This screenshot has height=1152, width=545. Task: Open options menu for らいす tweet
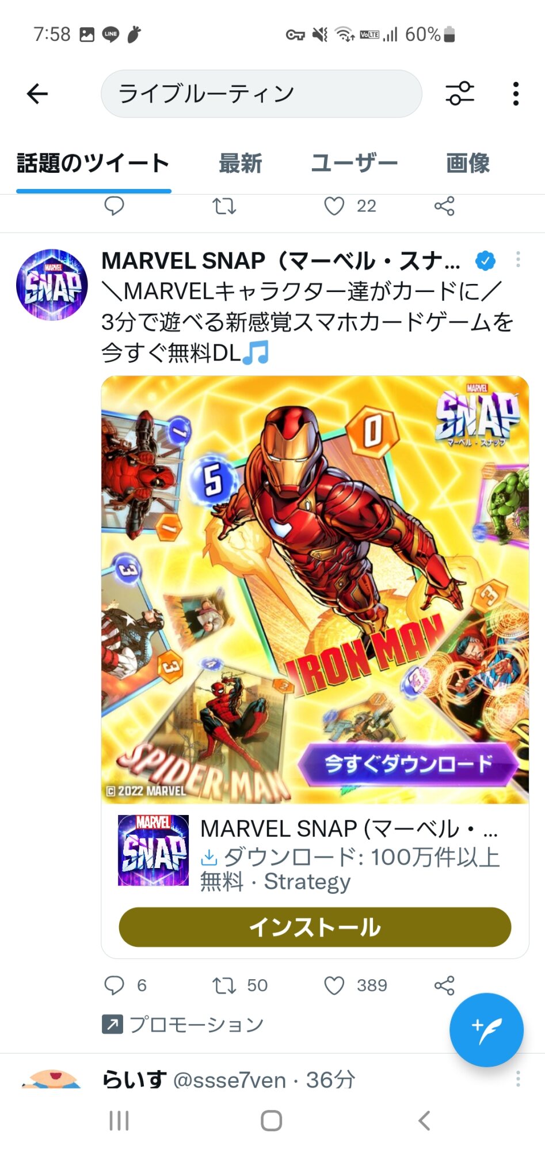pos(518,1079)
